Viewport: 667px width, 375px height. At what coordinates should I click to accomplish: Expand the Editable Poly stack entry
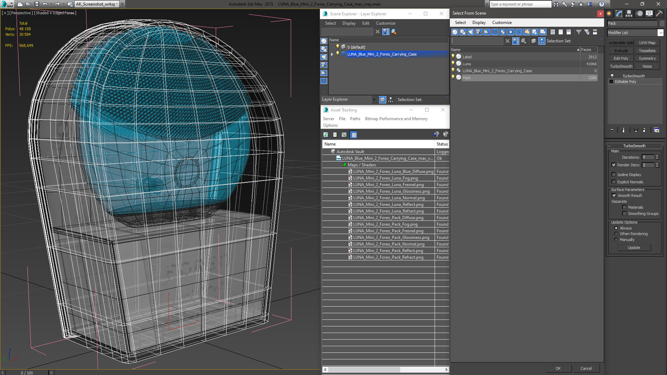click(x=611, y=82)
